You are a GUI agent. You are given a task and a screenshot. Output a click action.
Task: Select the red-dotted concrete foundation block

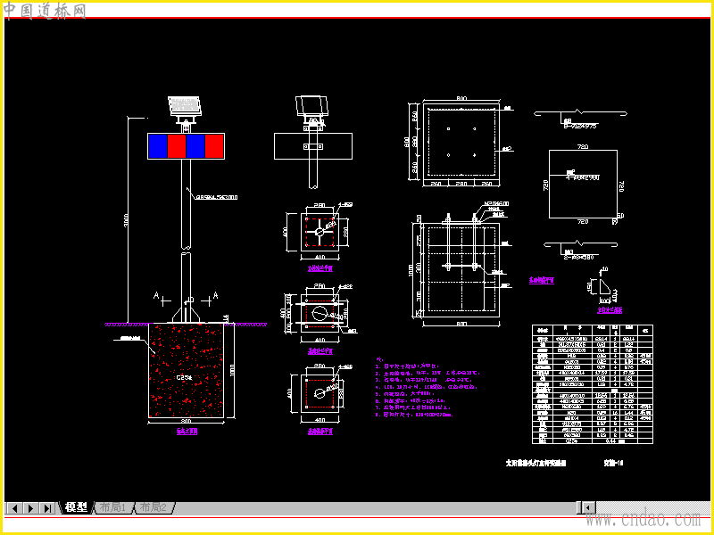coord(187,370)
